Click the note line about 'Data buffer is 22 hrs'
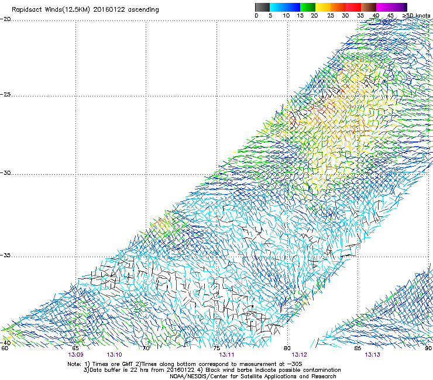The image size is (433, 380). 212,370
